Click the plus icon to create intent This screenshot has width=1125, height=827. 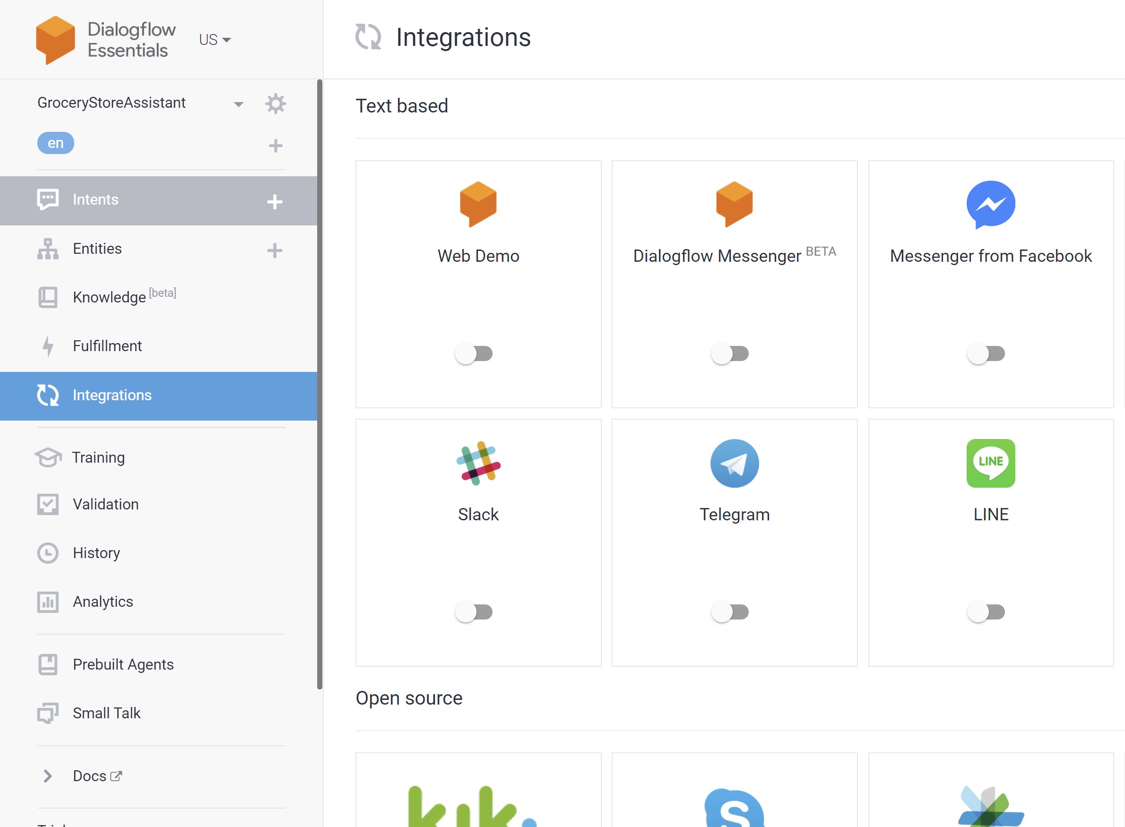[274, 202]
